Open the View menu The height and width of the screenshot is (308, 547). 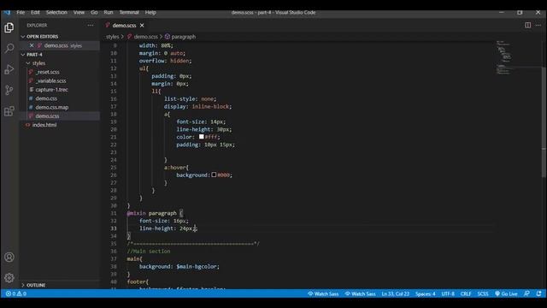(x=79, y=12)
